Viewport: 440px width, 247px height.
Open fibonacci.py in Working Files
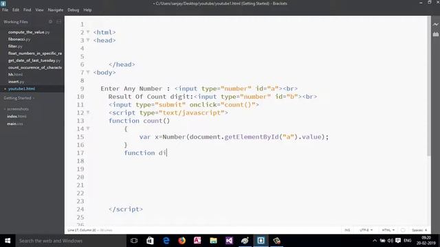point(19,39)
